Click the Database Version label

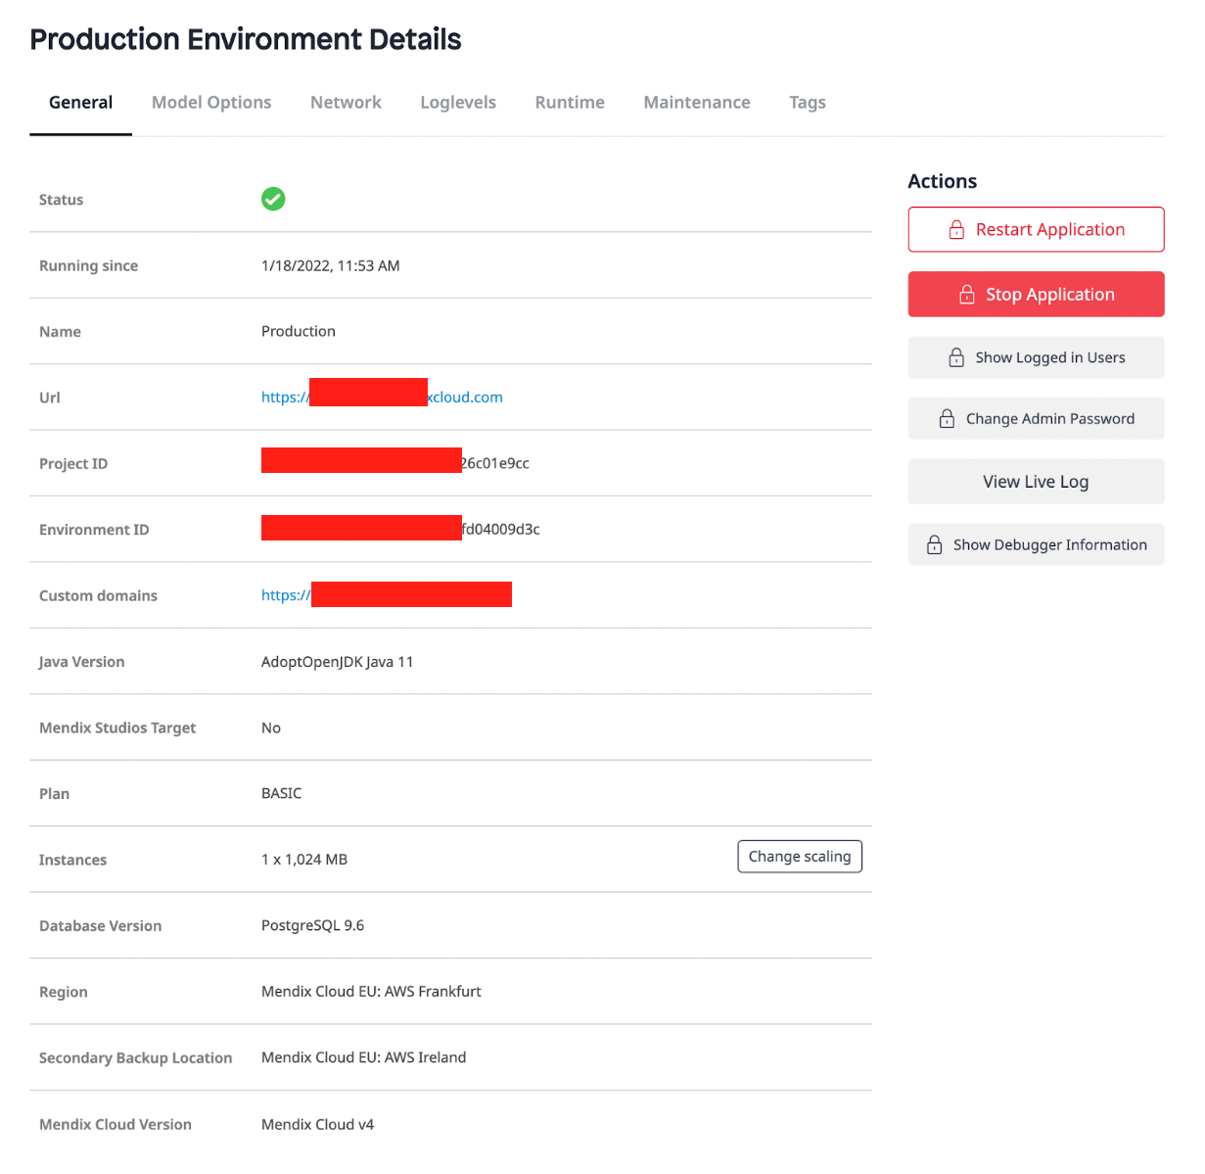pyautogui.click(x=100, y=925)
